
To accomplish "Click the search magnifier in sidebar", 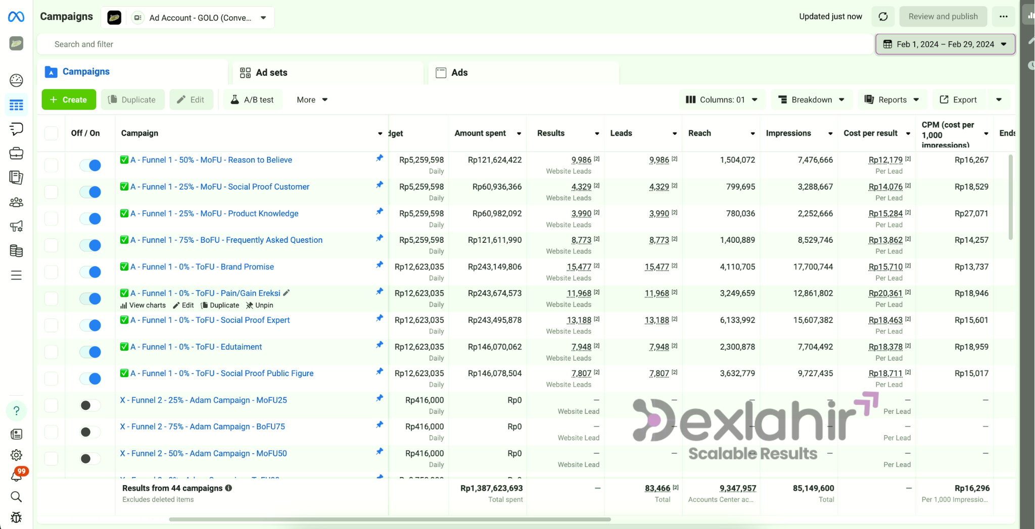I will coord(16,497).
